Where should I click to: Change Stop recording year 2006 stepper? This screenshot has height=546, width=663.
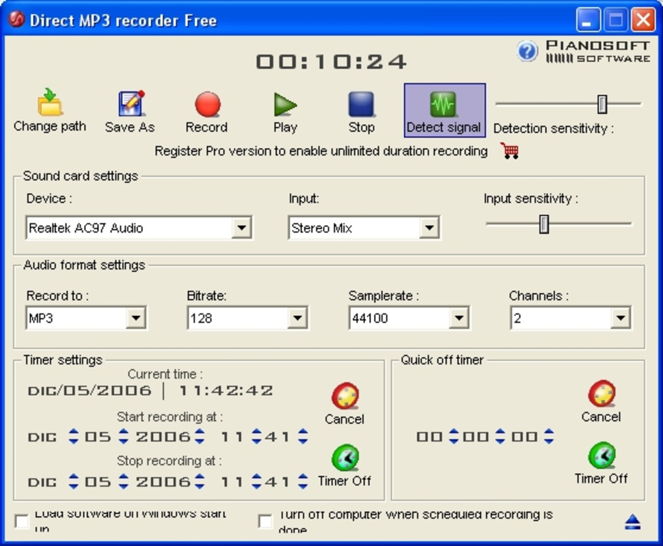coord(200,481)
